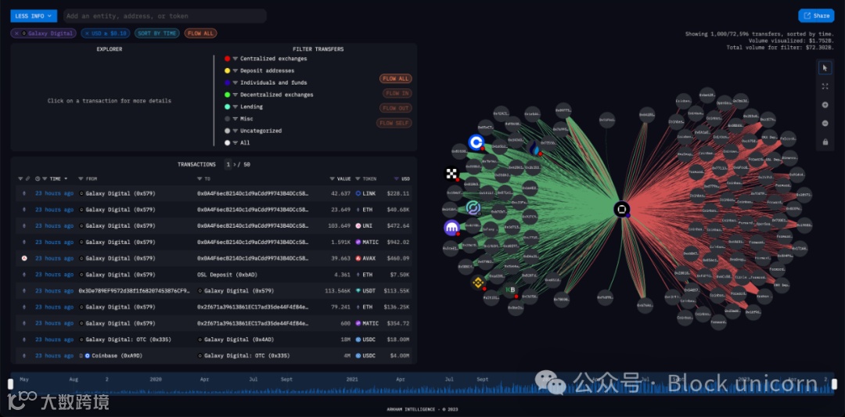The height and width of the screenshot is (417, 845).
Task: Select the Huobi flame logo node
Action: click(534, 149)
